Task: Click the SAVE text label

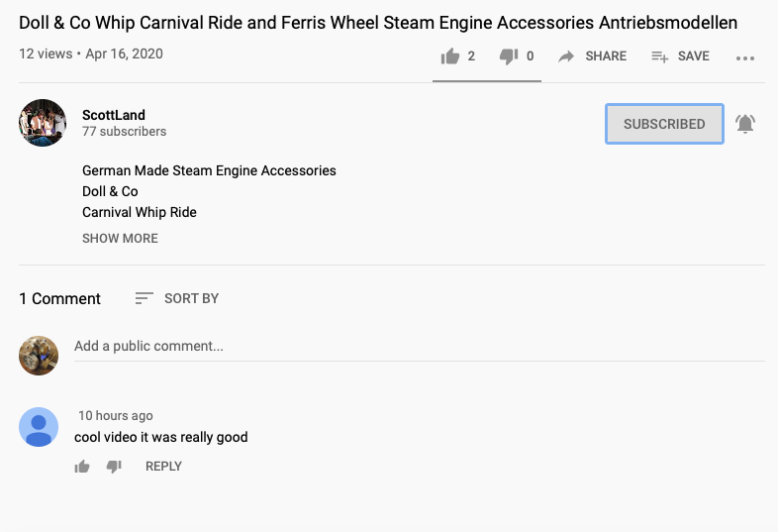Action: (x=693, y=56)
